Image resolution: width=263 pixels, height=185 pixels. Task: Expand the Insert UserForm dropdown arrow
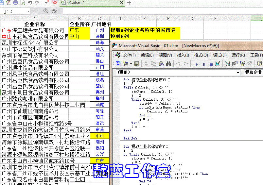131,64
